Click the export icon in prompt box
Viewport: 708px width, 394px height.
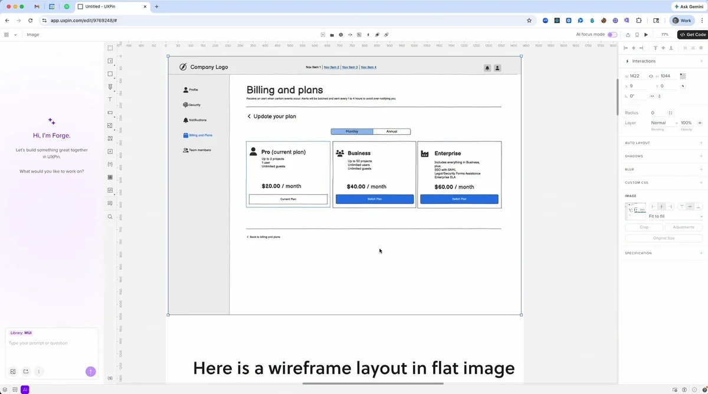(26, 372)
